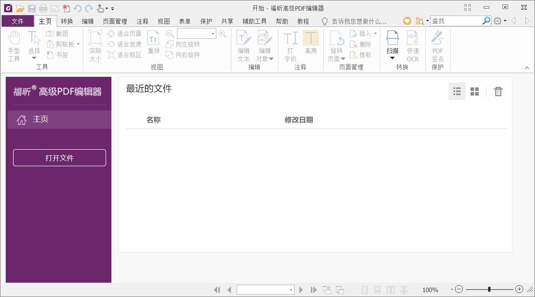
Task: Click the delete trash can icon in recent files
Action: click(x=498, y=92)
